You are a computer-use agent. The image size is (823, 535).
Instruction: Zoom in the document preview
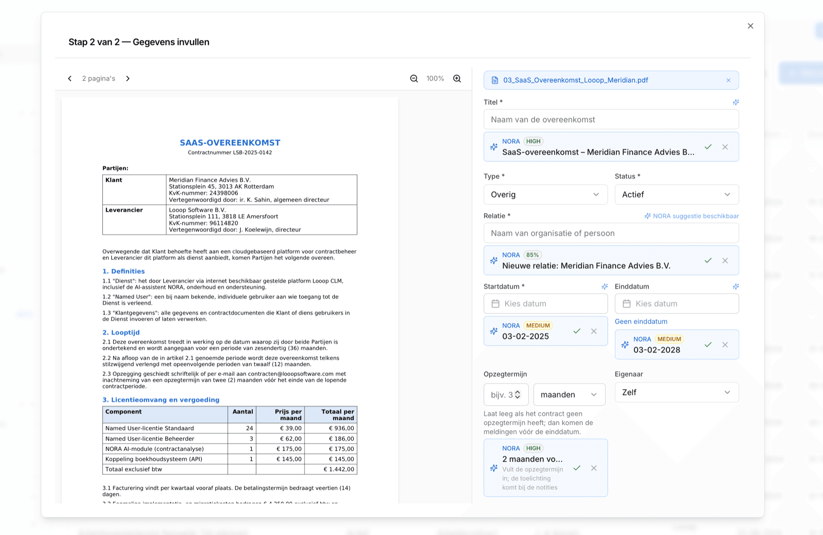tap(457, 79)
